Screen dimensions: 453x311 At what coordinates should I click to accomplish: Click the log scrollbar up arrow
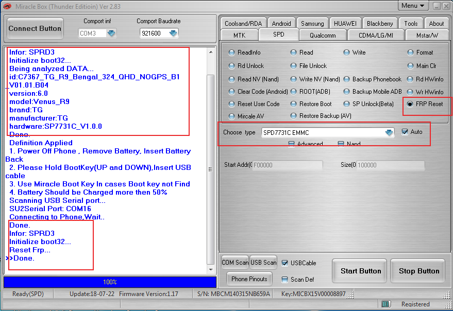(211, 53)
